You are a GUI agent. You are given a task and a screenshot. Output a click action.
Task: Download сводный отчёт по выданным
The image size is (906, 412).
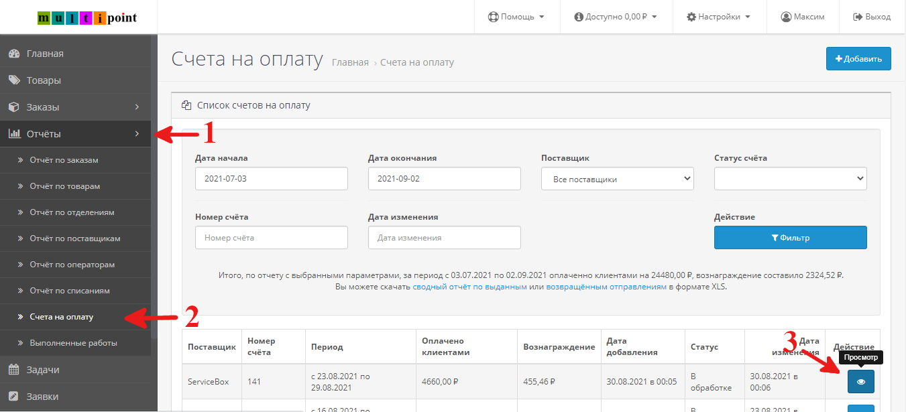[x=469, y=287]
